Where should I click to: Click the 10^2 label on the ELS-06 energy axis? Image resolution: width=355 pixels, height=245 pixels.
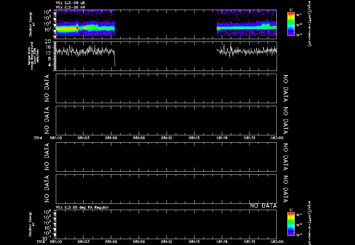48,24
